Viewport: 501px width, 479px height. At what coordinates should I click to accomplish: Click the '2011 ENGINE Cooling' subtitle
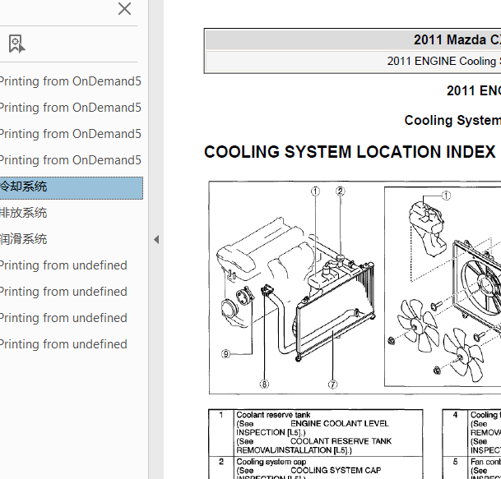443,61
